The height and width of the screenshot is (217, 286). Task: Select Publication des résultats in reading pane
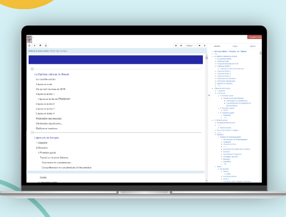[49, 119]
